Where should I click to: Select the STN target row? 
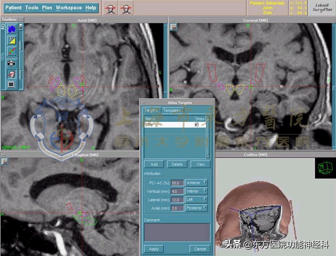point(175,125)
